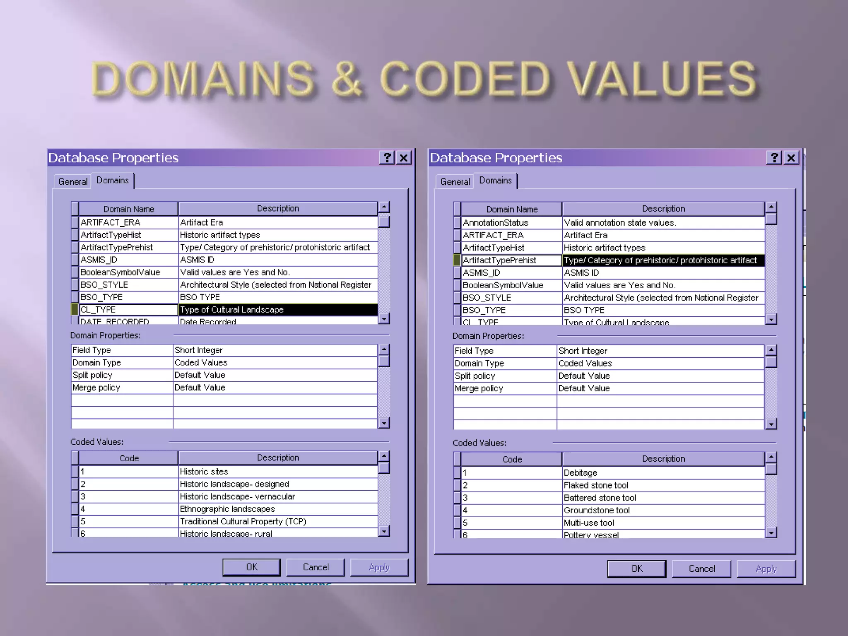Click 'Ethnographic landscapes' coded value
The height and width of the screenshot is (636, 848).
[x=278, y=509]
